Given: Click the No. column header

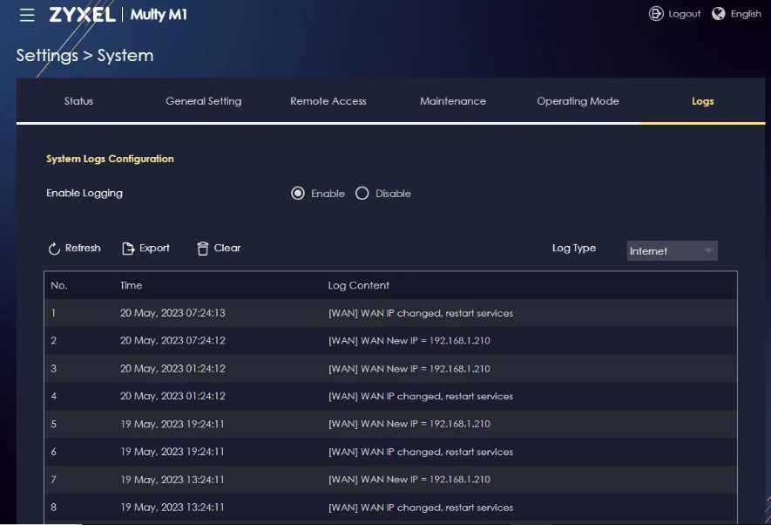Looking at the screenshot, I should (59, 285).
